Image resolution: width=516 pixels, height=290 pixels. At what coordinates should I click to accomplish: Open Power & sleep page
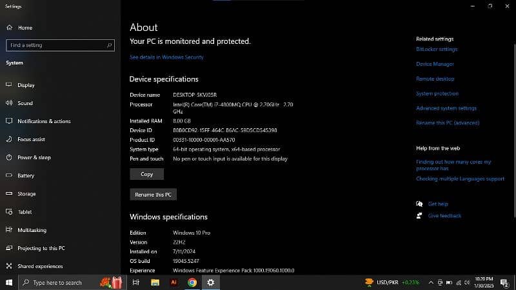pyautogui.click(x=34, y=157)
